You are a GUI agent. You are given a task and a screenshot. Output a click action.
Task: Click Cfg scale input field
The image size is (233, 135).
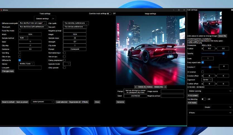click(75, 45)
